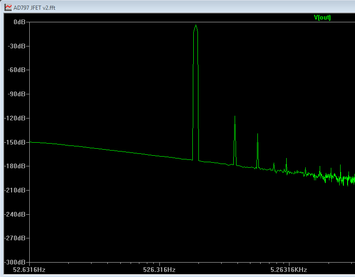This screenshot has height=277, width=355.
Task: Click the FFT window icon in title bar
Action: (x=8, y=7)
